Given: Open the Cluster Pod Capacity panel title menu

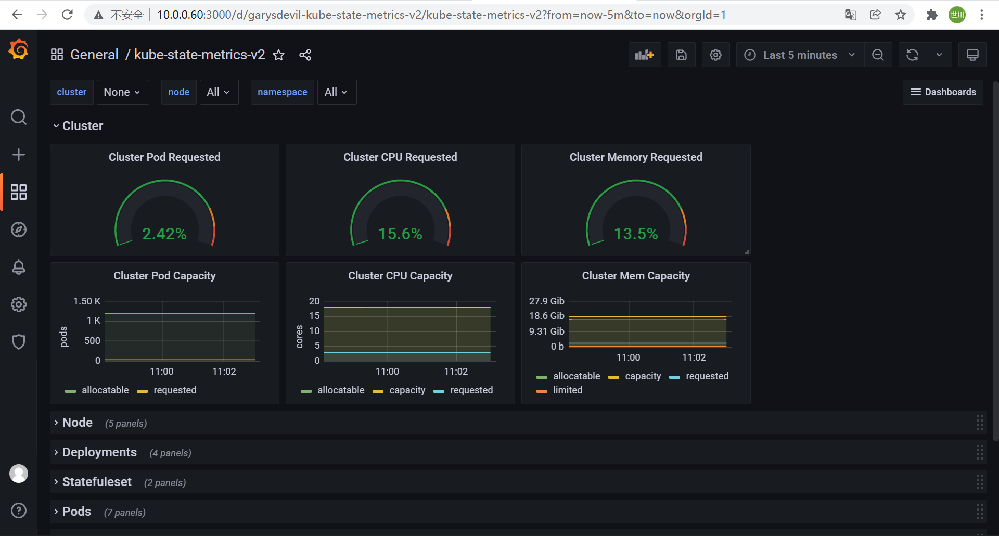Looking at the screenshot, I should [164, 276].
